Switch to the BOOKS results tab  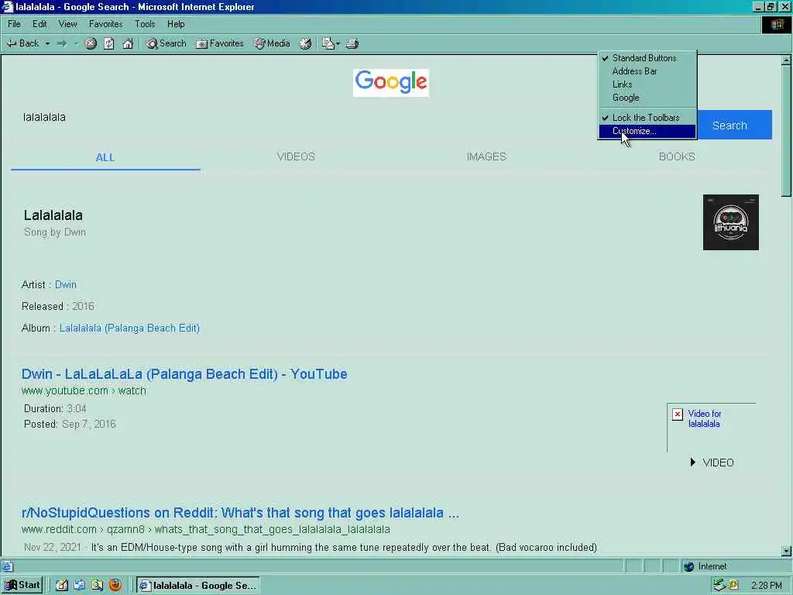click(x=677, y=156)
